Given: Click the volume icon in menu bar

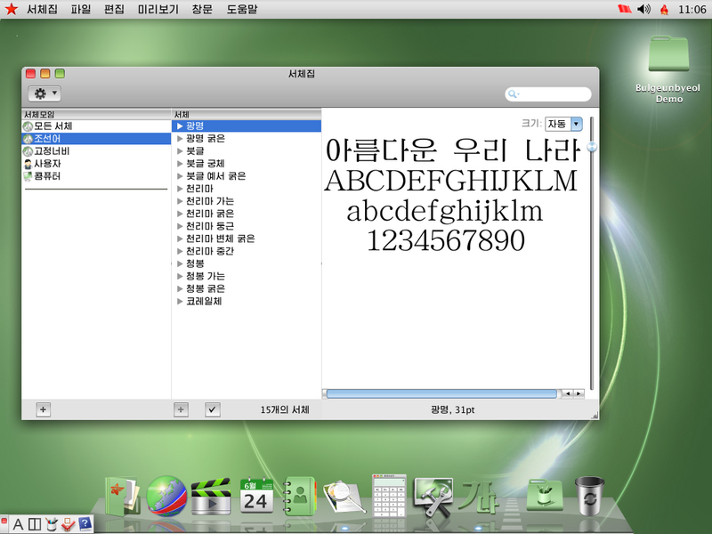Looking at the screenshot, I should pyautogui.click(x=644, y=9).
